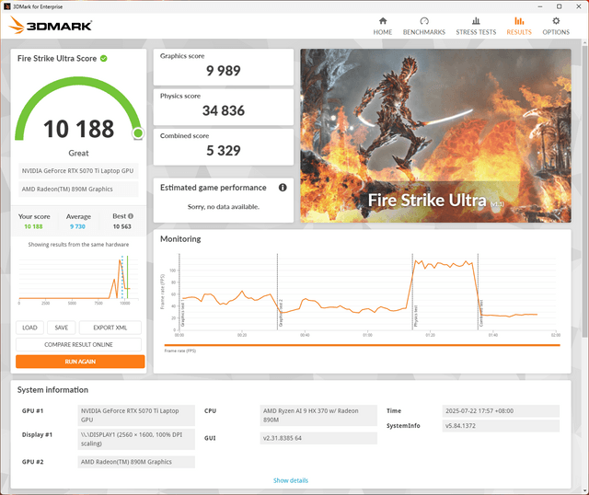Click the NVIDIA GeForce RTX 5070 Ti Laptop GPU label under score
Viewport: 589px width, 495px height.
tap(78, 170)
